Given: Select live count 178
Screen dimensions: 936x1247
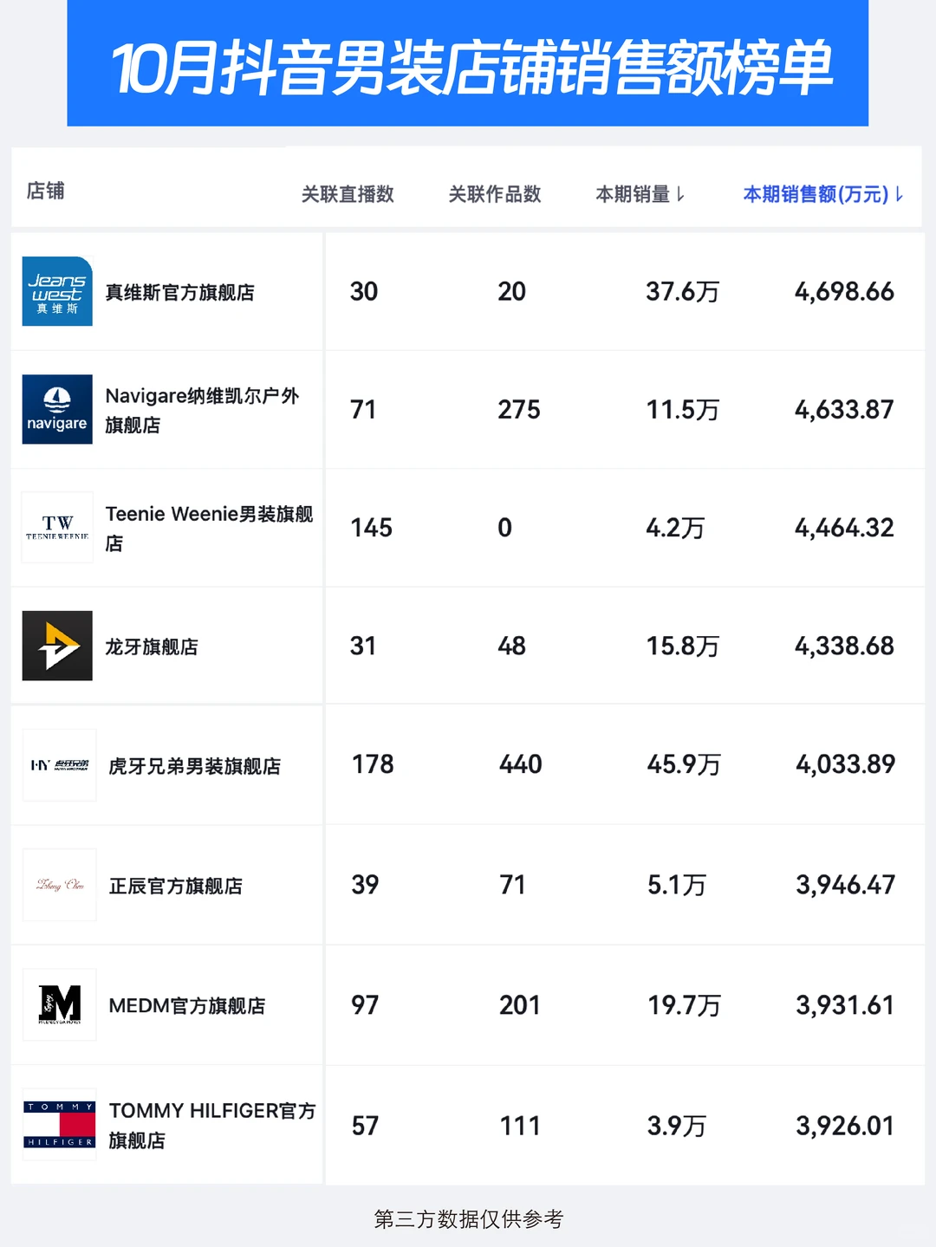Looking at the screenshot, I should [373, 764].
